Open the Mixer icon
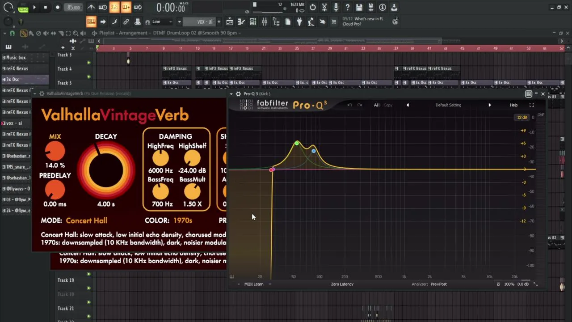Viewport: 572px width, 322px height. [264, 21]
